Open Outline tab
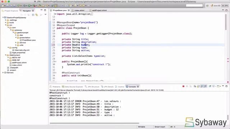 click(120, 87)
